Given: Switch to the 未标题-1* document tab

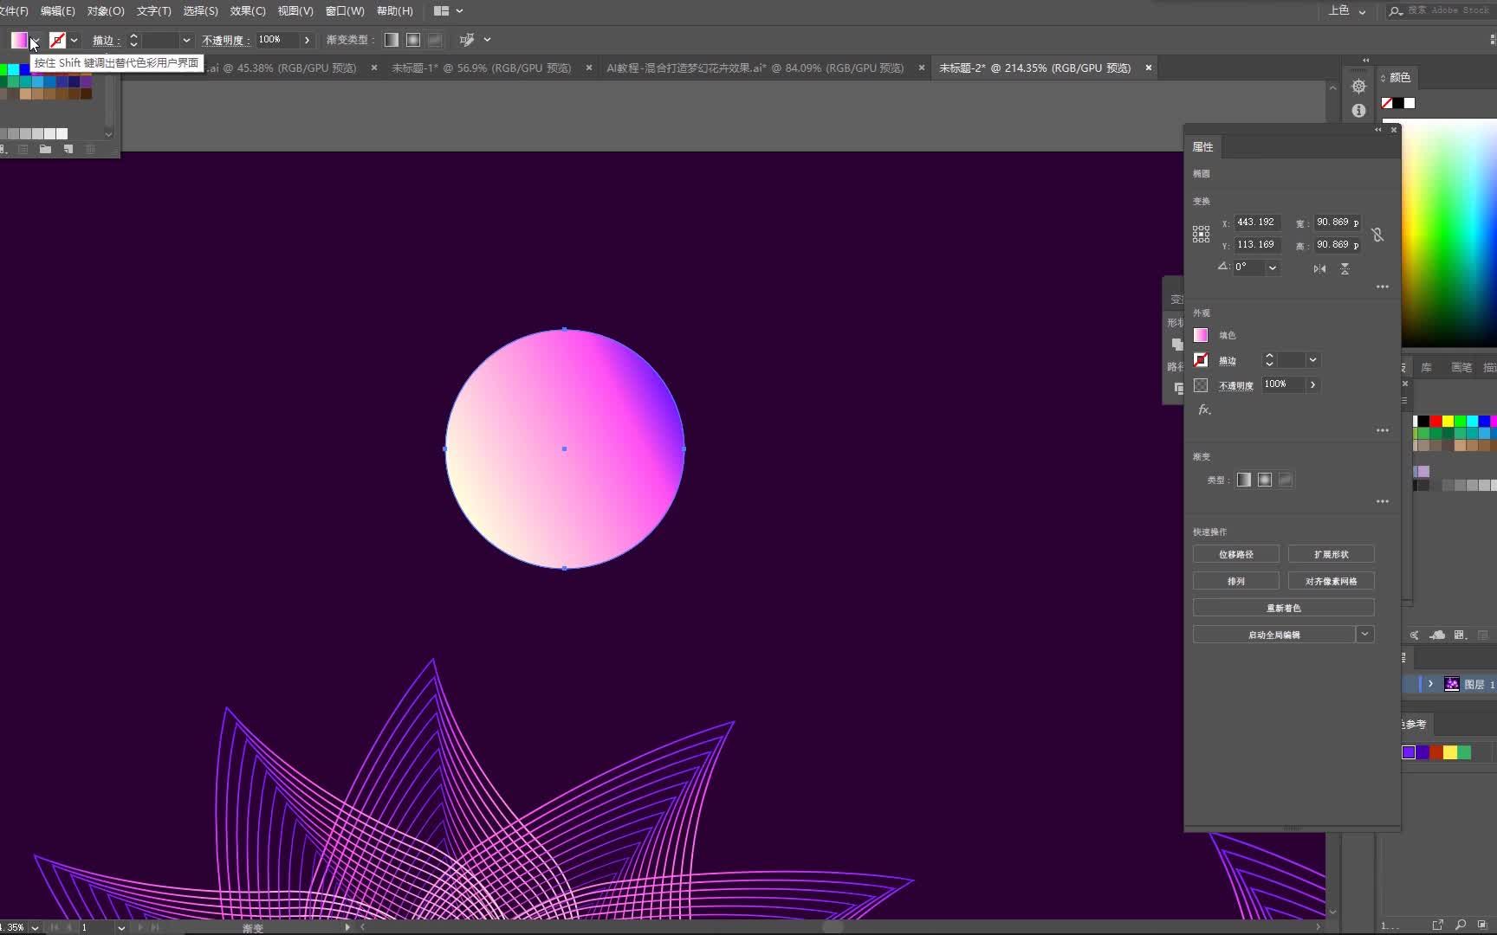Looking at the screenshot, I should [481, 68].
